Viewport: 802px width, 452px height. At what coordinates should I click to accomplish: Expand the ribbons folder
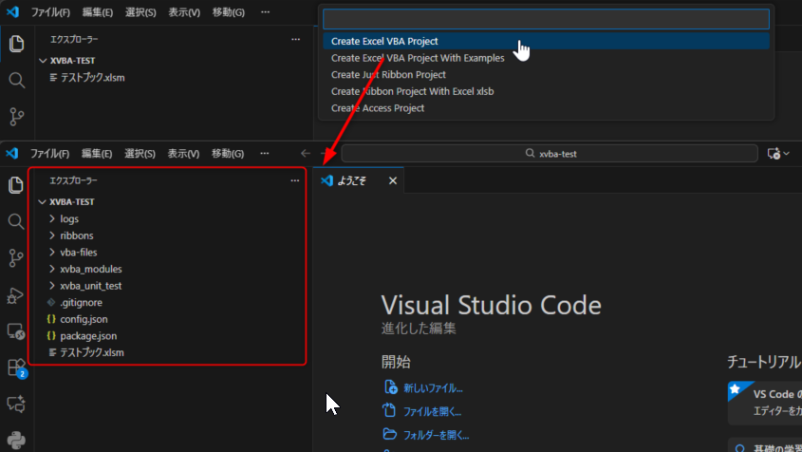point(52,235)
